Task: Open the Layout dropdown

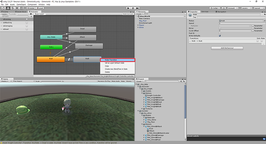Action: pyautogui.click(x=259, y=8)
